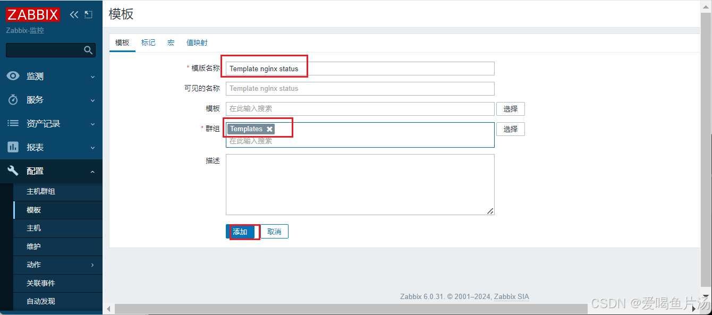Click the 模板 page heading

pyautogui.click(x=121, y=14)
